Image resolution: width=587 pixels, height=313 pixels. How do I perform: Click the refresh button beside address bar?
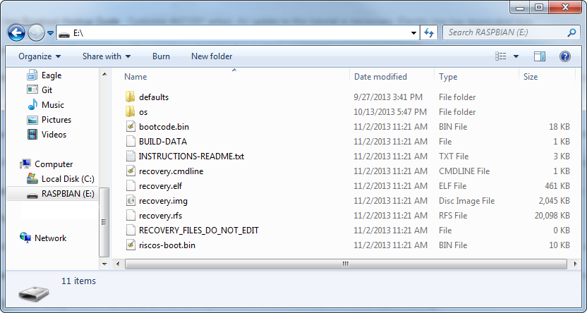pyautogui.click(x=429, y=33)
